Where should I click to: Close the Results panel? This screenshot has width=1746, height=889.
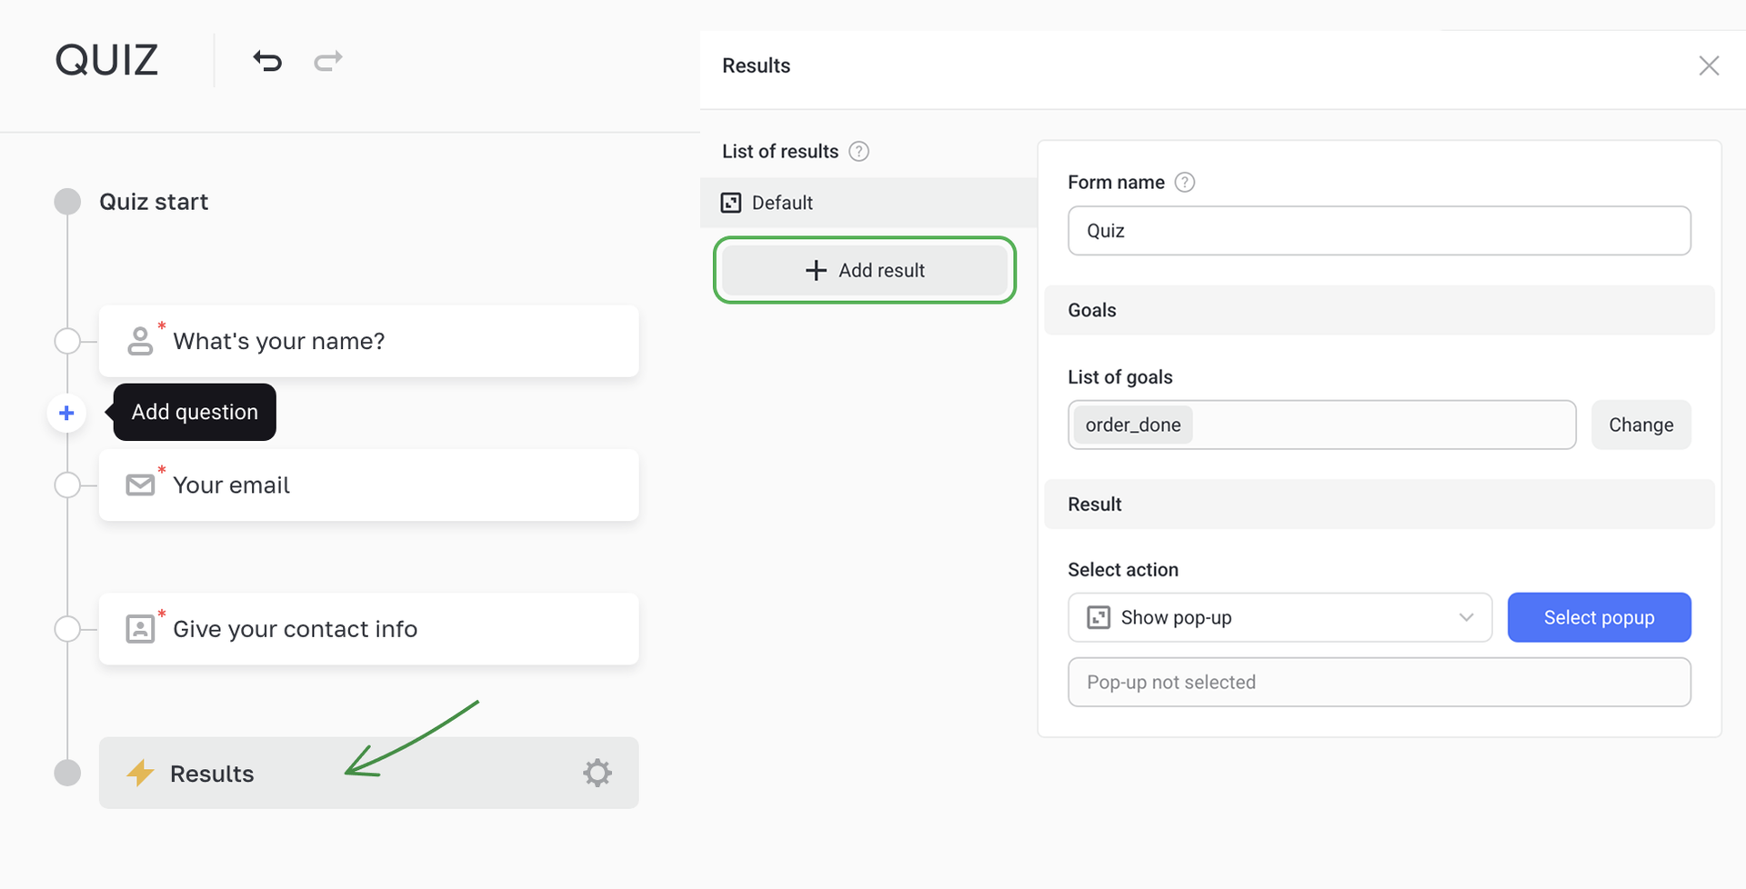(x=1709, y=65)
